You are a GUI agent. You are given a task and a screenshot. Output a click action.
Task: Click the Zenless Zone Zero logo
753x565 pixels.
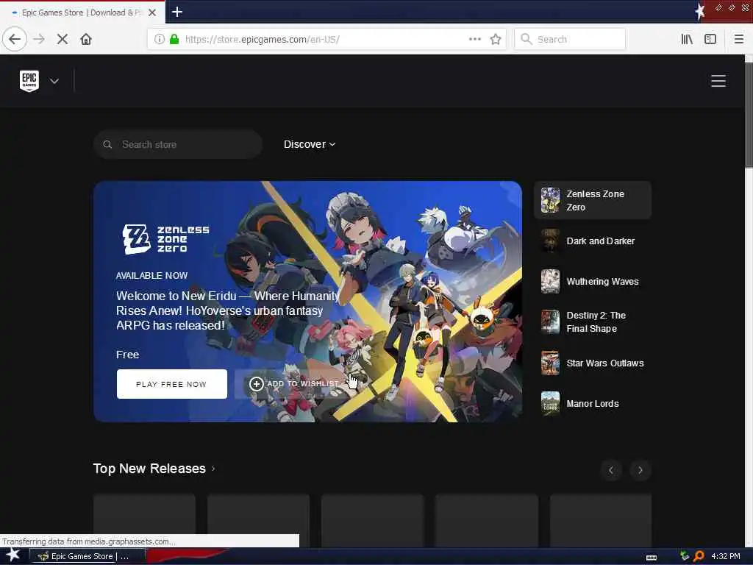coord(165,239)
